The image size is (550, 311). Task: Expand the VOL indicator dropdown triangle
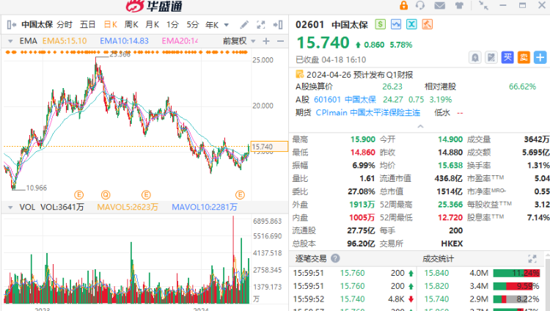(x=10, y=207)
